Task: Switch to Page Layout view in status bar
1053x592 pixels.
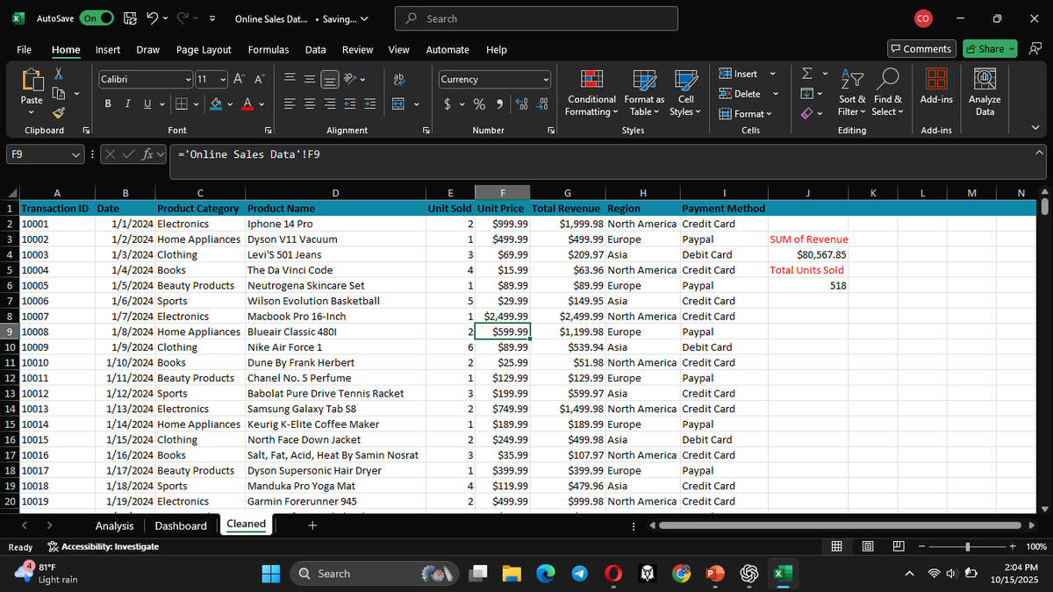Action: (868, 546)
